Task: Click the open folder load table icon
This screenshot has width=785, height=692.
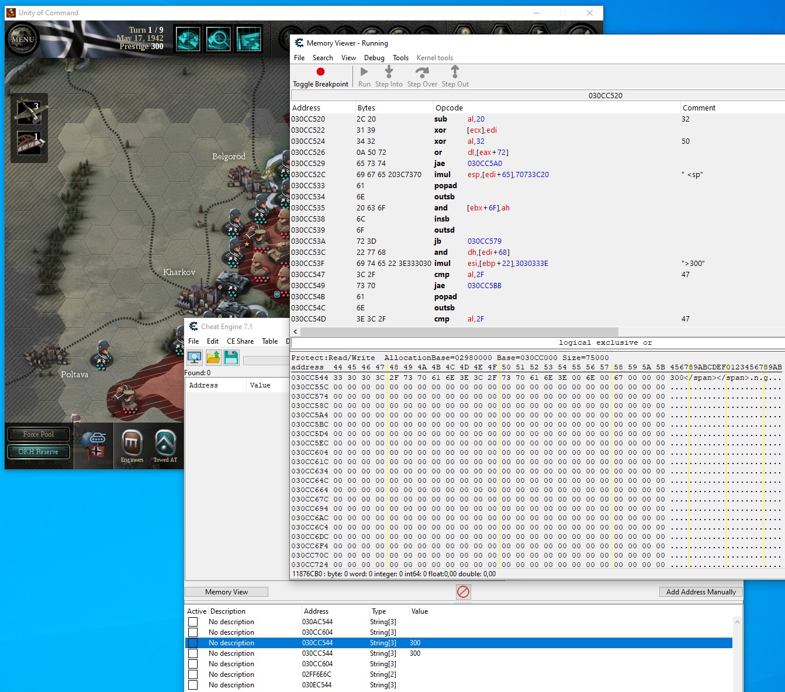Action: click(x=213, y=358)
